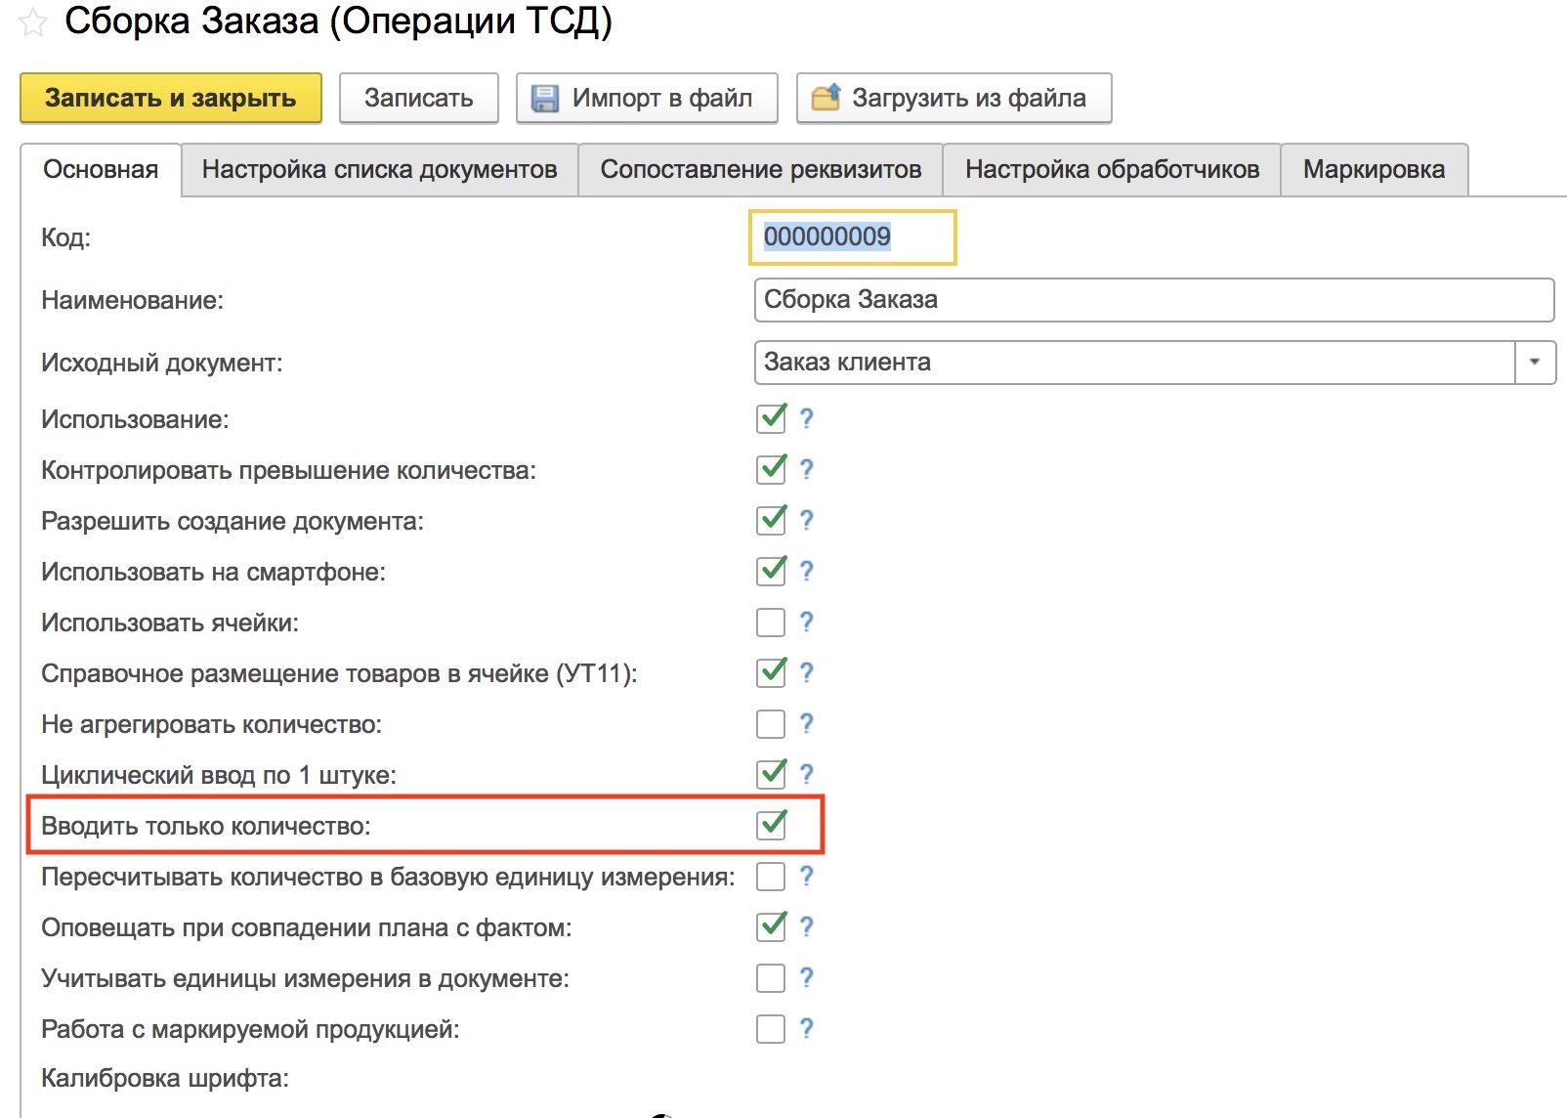Screen dimensions: 1567x1118
Task: Open help for Использовать ячейки
Action: 806,622
